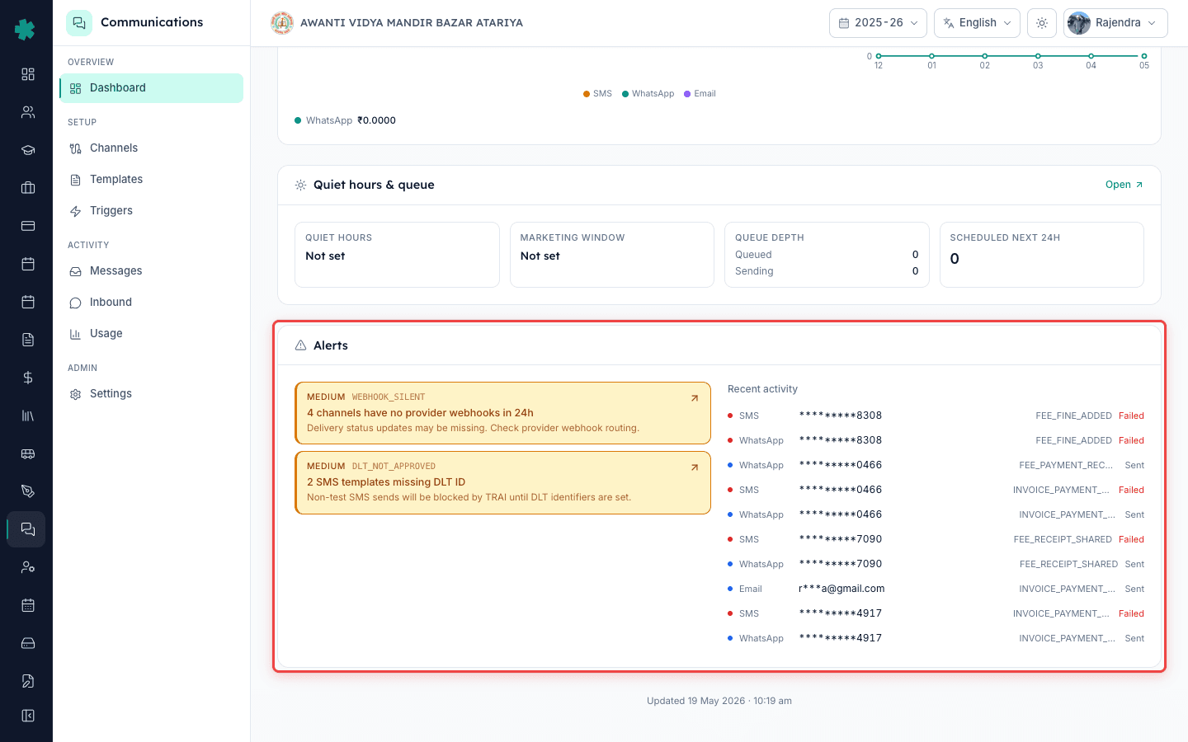1188x742 pixels.
Task: Select Dashboard in the sidebar
Action: pos(152,88)
